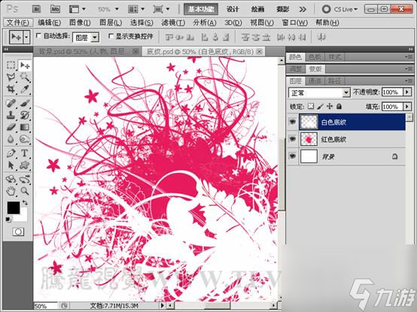The width and height of the screenshot is (417, 312).
Task: Select the 3D Camera Orbit tool
Action: [25, 179]
